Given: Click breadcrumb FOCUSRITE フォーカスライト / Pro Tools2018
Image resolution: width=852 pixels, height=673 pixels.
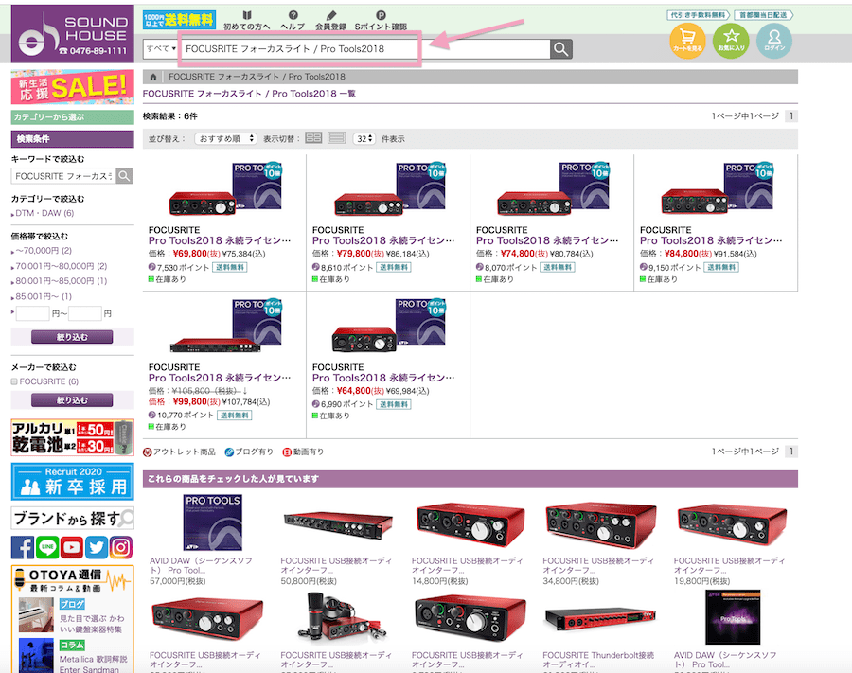Looking at the screenshot, I should coord(257,77).
